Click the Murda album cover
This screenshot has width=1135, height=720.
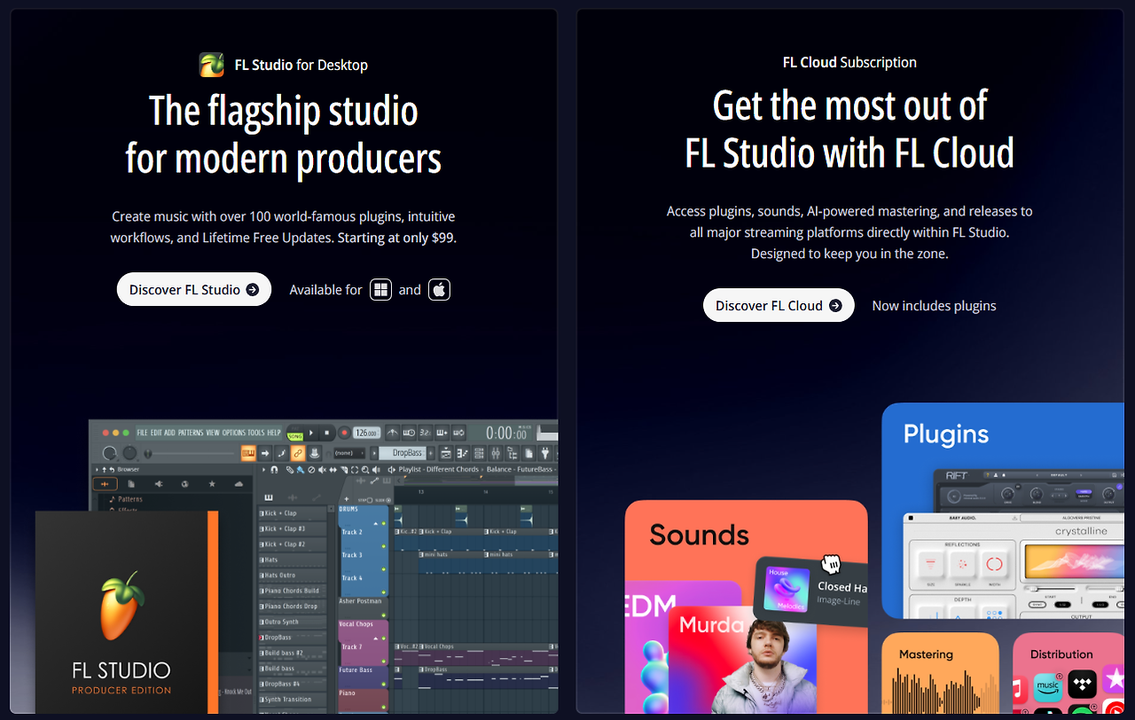[743, 661]
